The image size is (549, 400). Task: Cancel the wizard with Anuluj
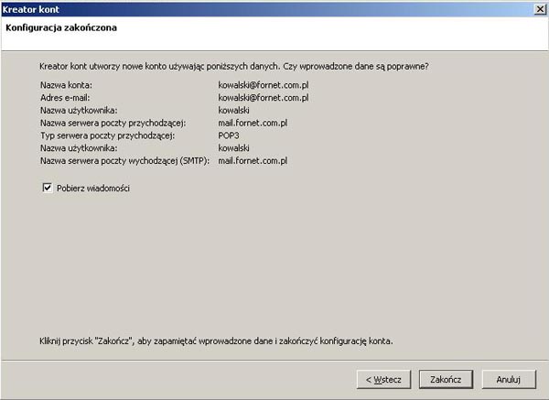pyautogui.click(x=508, y=378)
